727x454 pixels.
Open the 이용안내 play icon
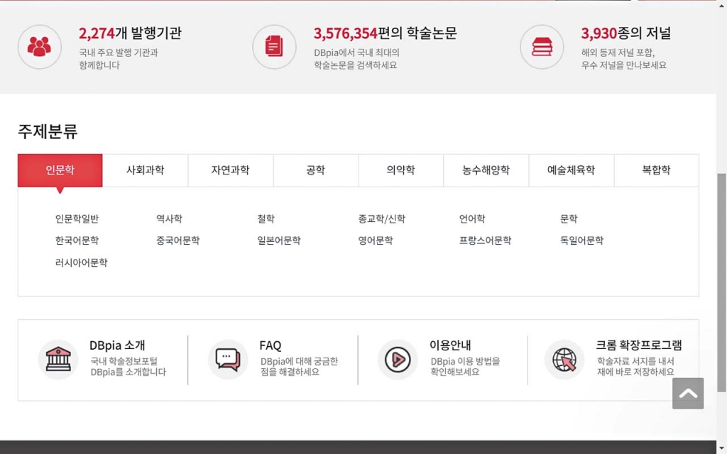click(x=398, y=360)
